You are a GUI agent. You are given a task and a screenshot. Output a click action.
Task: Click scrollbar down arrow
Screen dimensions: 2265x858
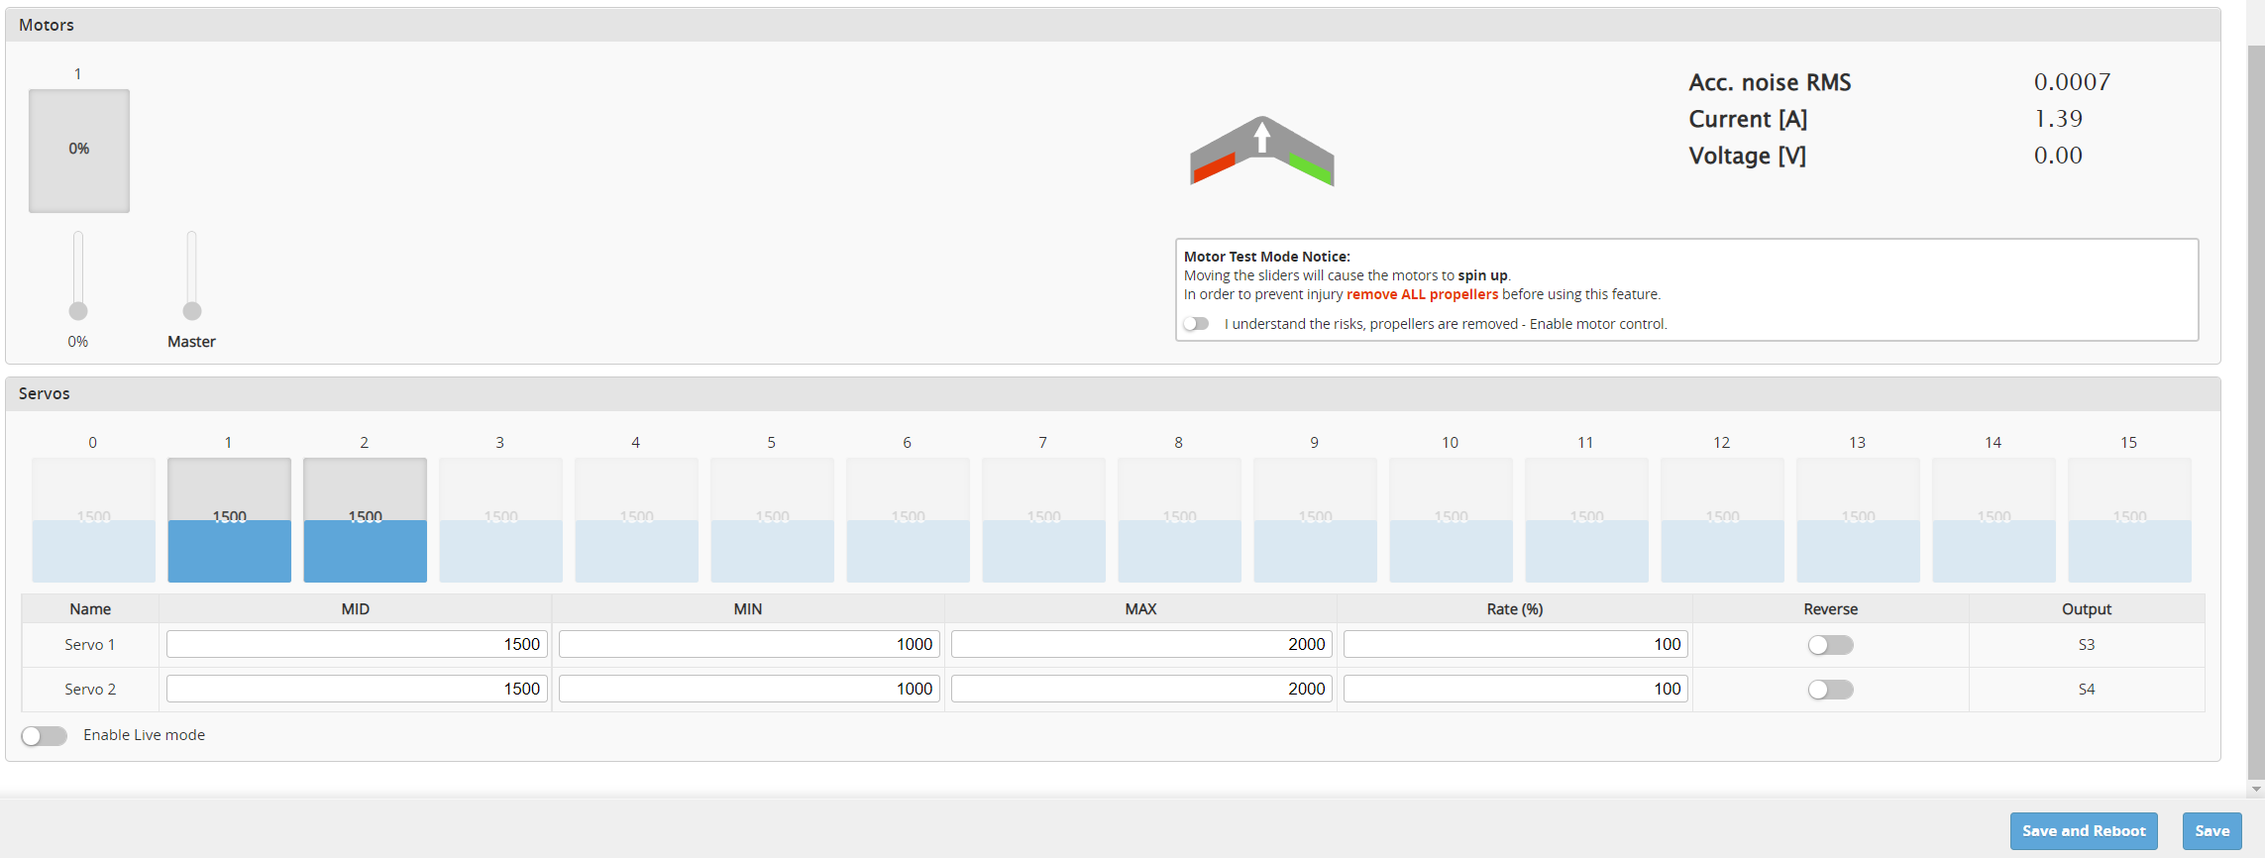click(2256, 790)
